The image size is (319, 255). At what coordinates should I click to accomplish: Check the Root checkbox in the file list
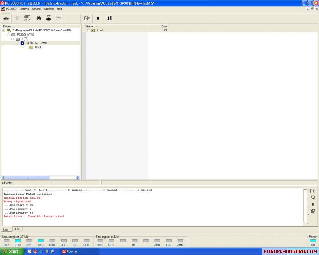coord(89,31)
